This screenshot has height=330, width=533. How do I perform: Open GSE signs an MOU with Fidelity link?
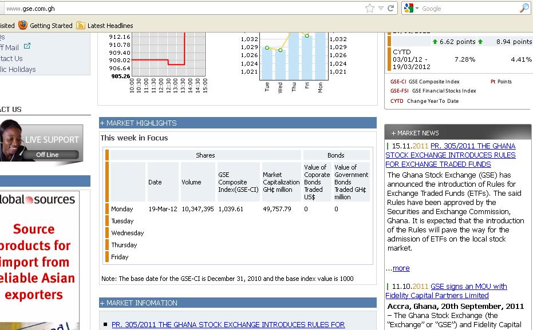447,291
